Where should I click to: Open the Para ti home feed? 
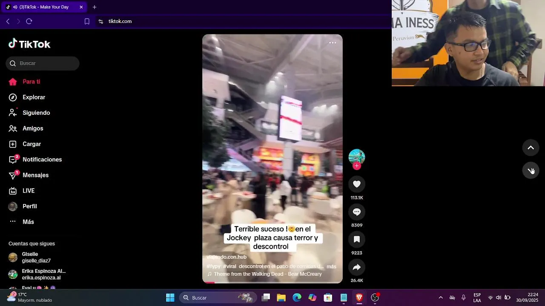tap(25, 82)
